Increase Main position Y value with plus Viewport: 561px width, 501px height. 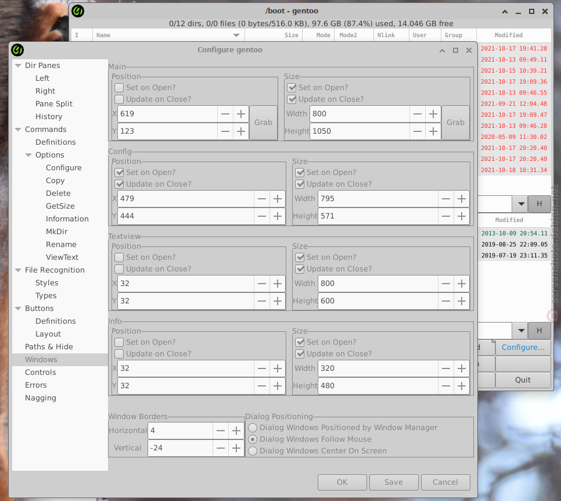(241, 131)
